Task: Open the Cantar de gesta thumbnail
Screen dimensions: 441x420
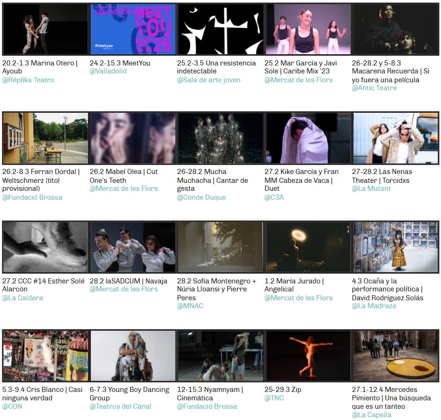Action: [x=220, y=138]
